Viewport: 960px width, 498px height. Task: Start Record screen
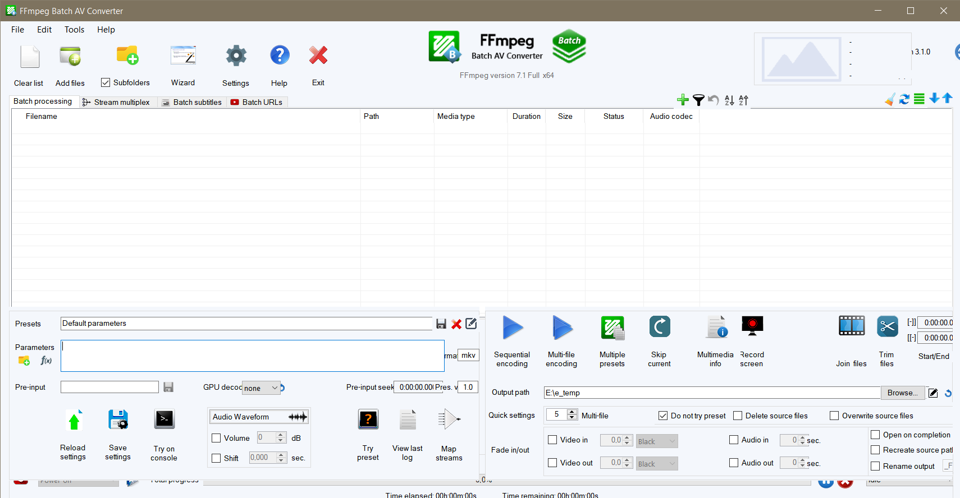pos(752,326)
